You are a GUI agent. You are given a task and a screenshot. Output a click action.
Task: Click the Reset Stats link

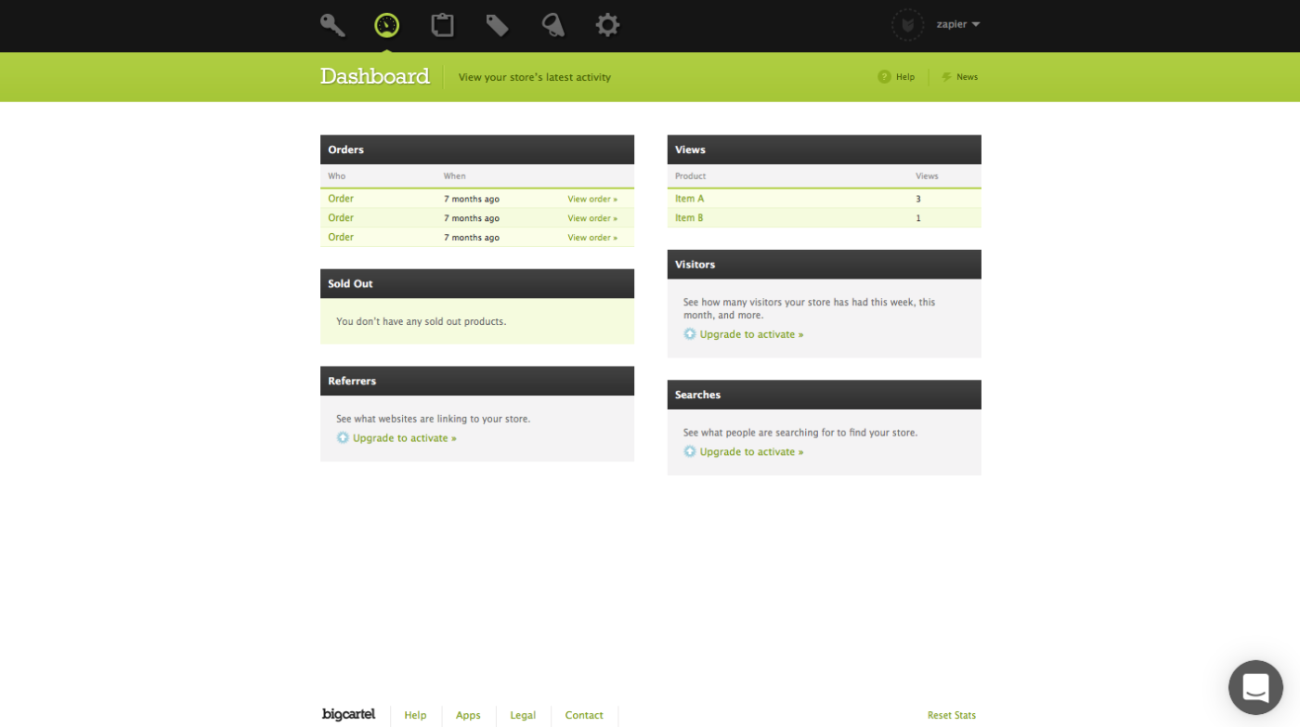pyautogui.click(x=952, y=715)
